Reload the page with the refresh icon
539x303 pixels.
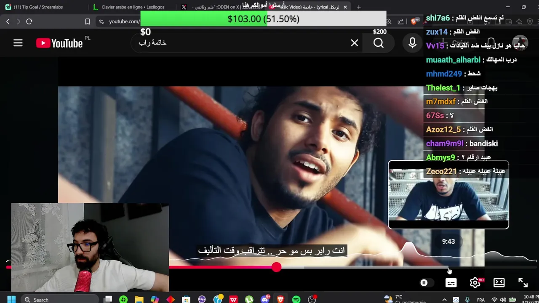tap(29, 21)
